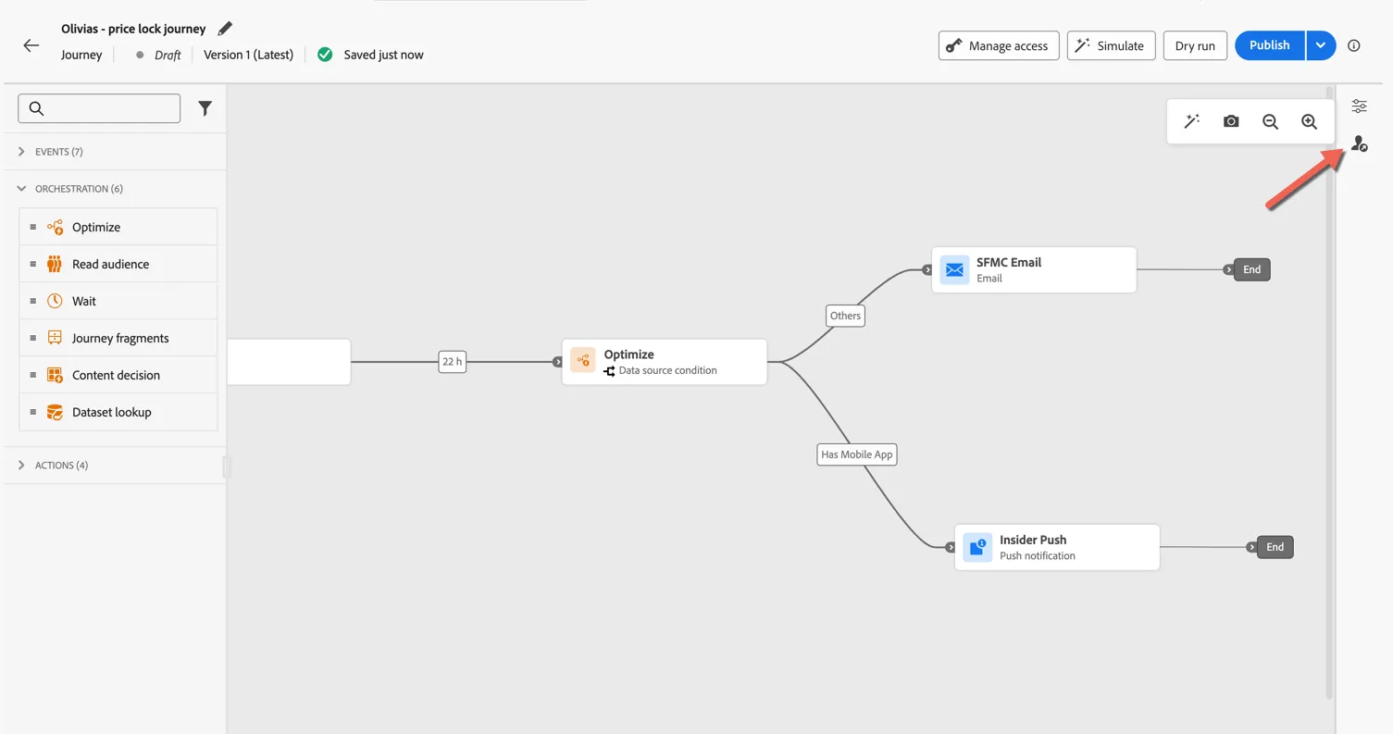The width and height of the screenshot is (1393, 734).
Task: Open the filter icon beside search
Action: (x=205, y=108)
